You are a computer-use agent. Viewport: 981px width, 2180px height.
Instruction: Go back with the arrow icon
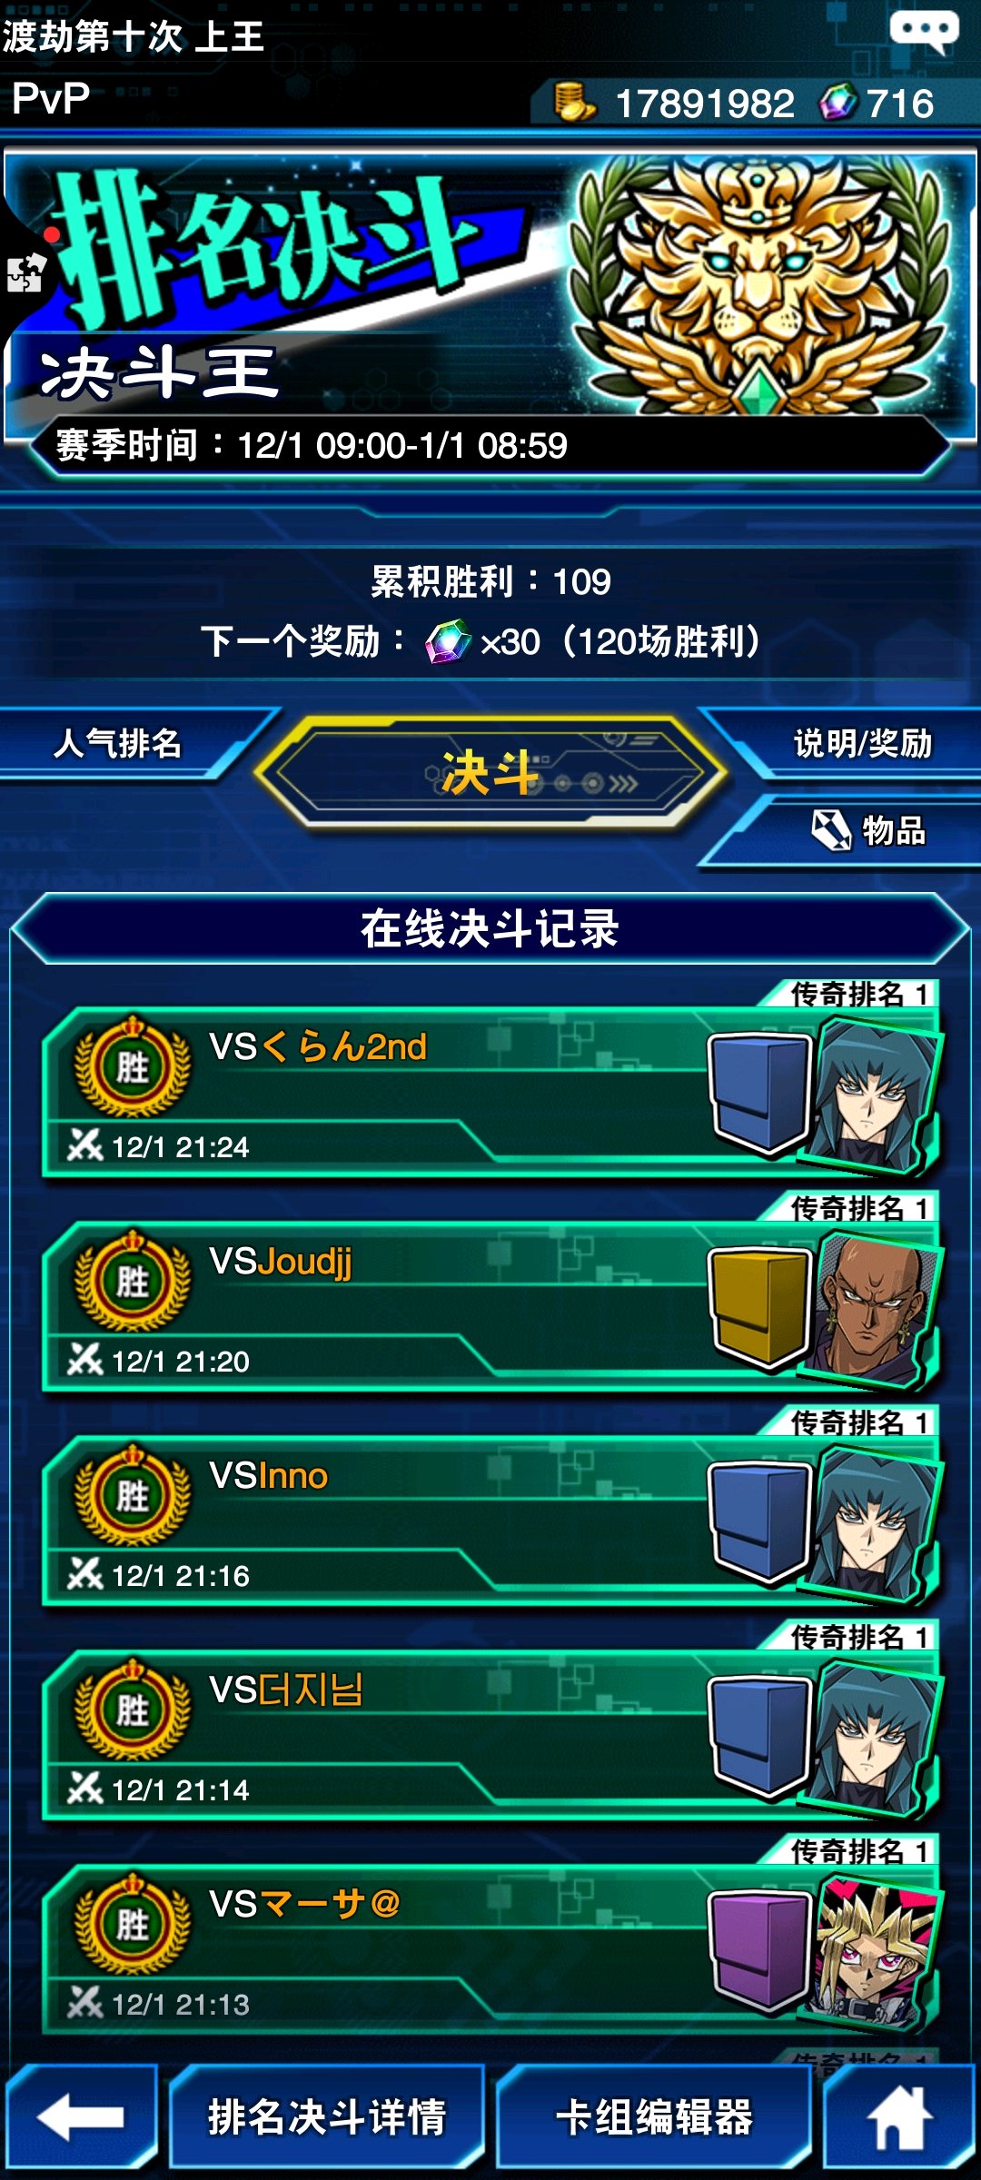tap(82, 2117)
